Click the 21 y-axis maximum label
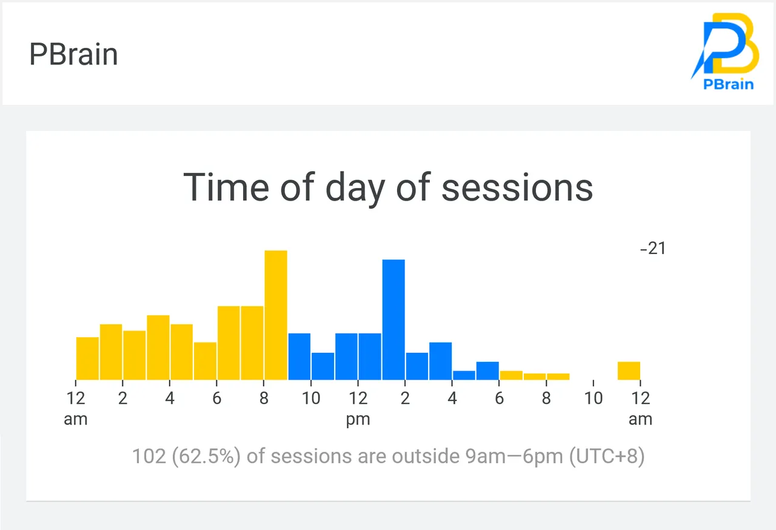776x530 pixels. (653, 249)
